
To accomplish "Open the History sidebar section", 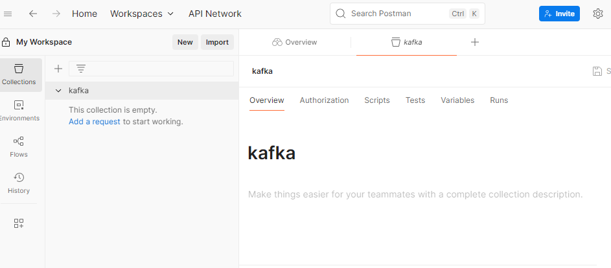I will pos(19,183).
